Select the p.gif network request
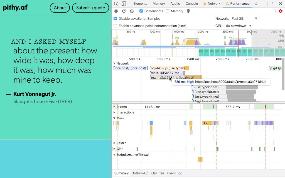 pos(275,68)
